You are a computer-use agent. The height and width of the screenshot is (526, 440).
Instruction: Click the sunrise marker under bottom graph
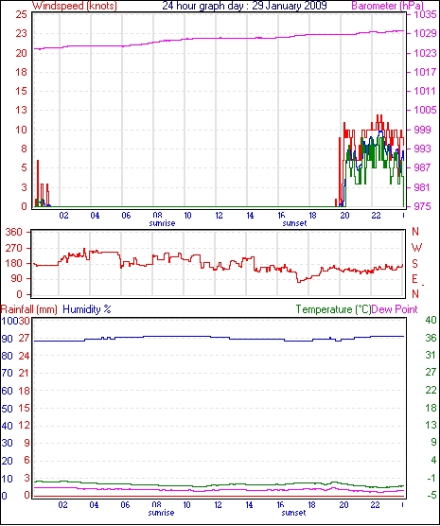161,513
